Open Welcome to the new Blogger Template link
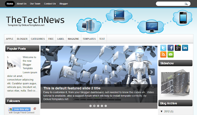 point(30,63)
